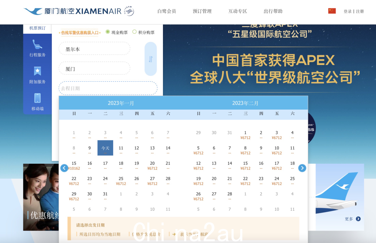This screenshot has width=376, height=243.
Task: Click the 五星级国际航空公司 banner text
Action: (270, 34)
